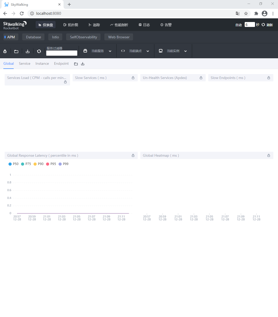This screenshot has width=278, height=317.
Task: Open the 拓扑图 topology page
Action: pyautogui.click(x=71, y=25)
